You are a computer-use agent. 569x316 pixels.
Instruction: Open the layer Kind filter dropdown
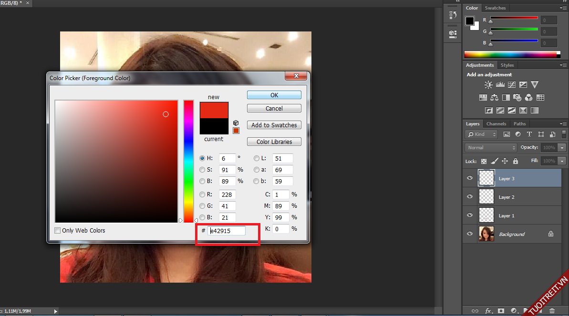[482, 134]
